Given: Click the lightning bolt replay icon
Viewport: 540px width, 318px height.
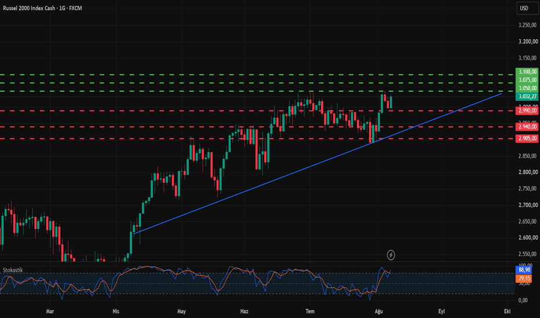Looking at the screenshot, I should click(x=391, y=255).
